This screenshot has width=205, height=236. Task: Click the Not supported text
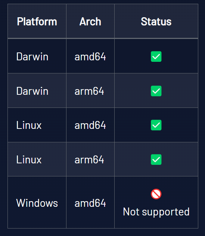[156, 212]
